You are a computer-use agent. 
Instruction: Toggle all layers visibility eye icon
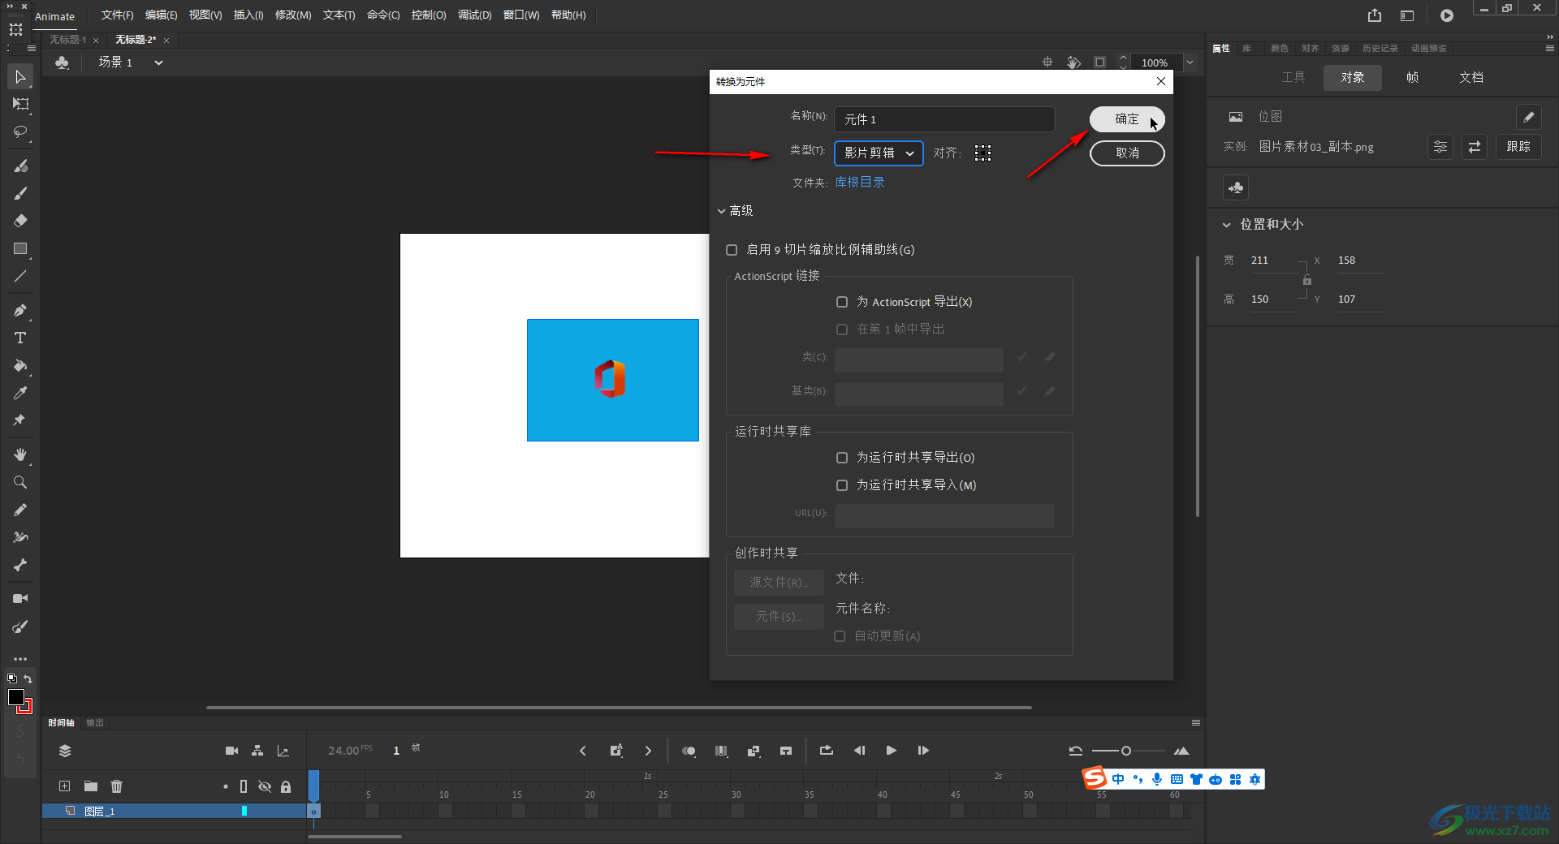[265, 786]
